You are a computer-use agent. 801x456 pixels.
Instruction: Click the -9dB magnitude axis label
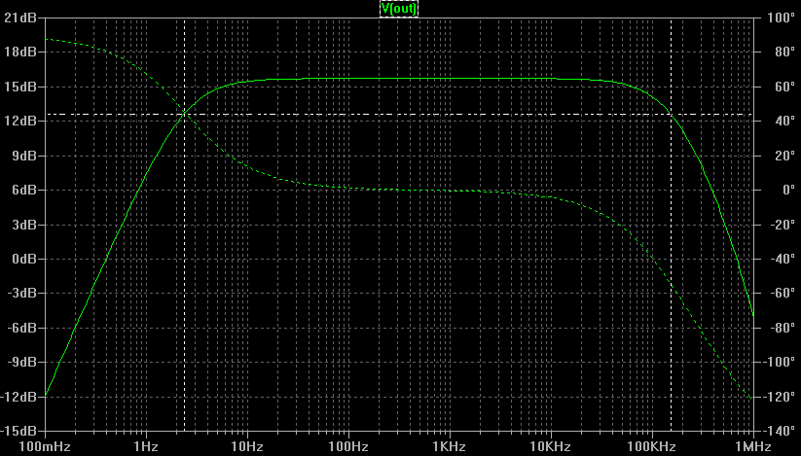(22, 362)
